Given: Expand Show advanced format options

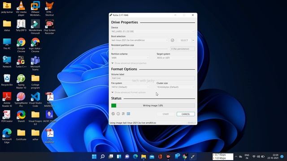Looking at the screenshot, I should 129,93.
